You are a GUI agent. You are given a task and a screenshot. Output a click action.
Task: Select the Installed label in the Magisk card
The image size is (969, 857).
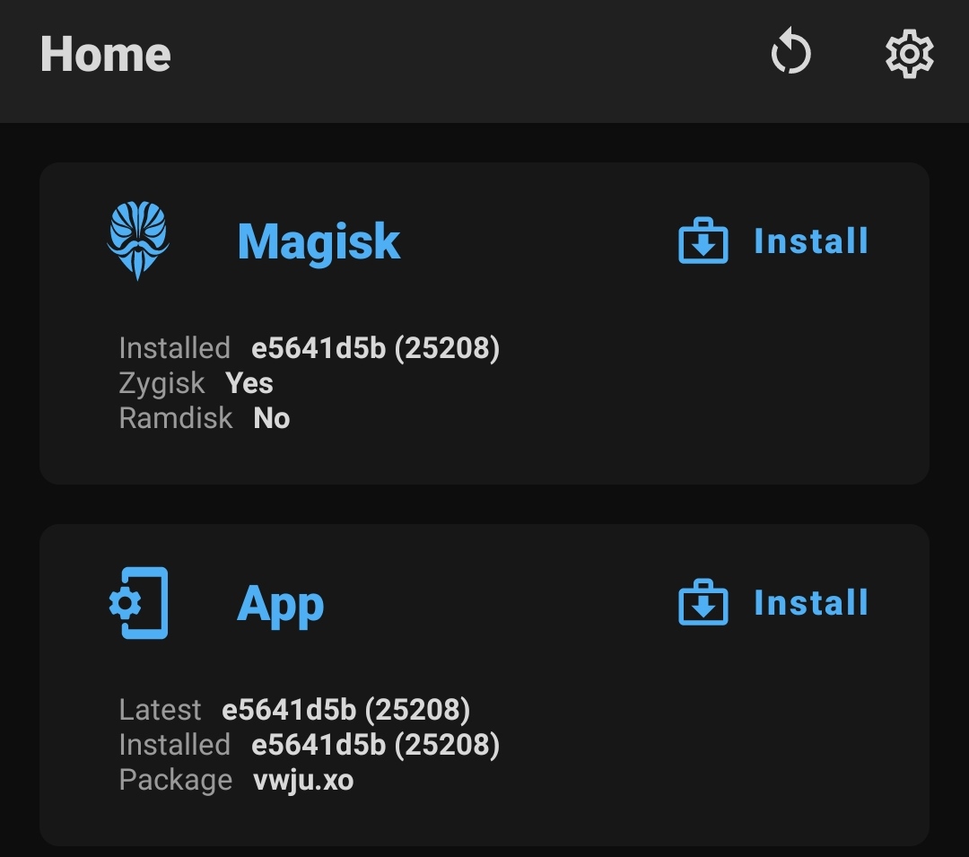click(175, 347)
